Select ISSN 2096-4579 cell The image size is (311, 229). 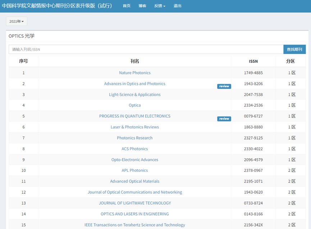[x=253, y=160]
